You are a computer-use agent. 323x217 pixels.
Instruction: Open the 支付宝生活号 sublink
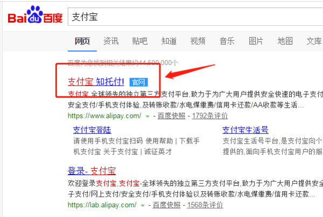245,130
